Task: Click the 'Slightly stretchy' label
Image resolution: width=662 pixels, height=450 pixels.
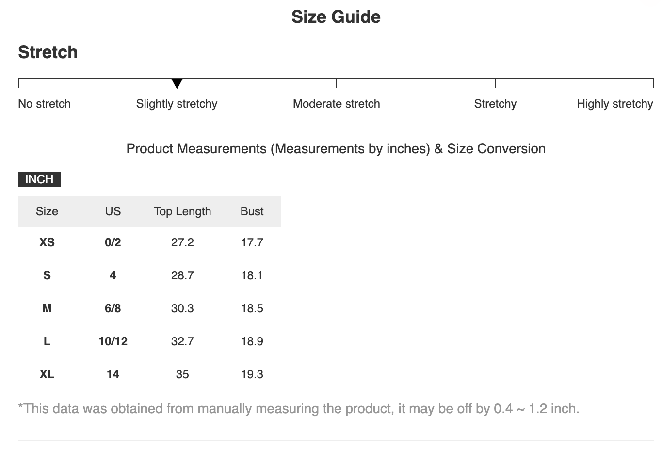Action: coord(177,104)
